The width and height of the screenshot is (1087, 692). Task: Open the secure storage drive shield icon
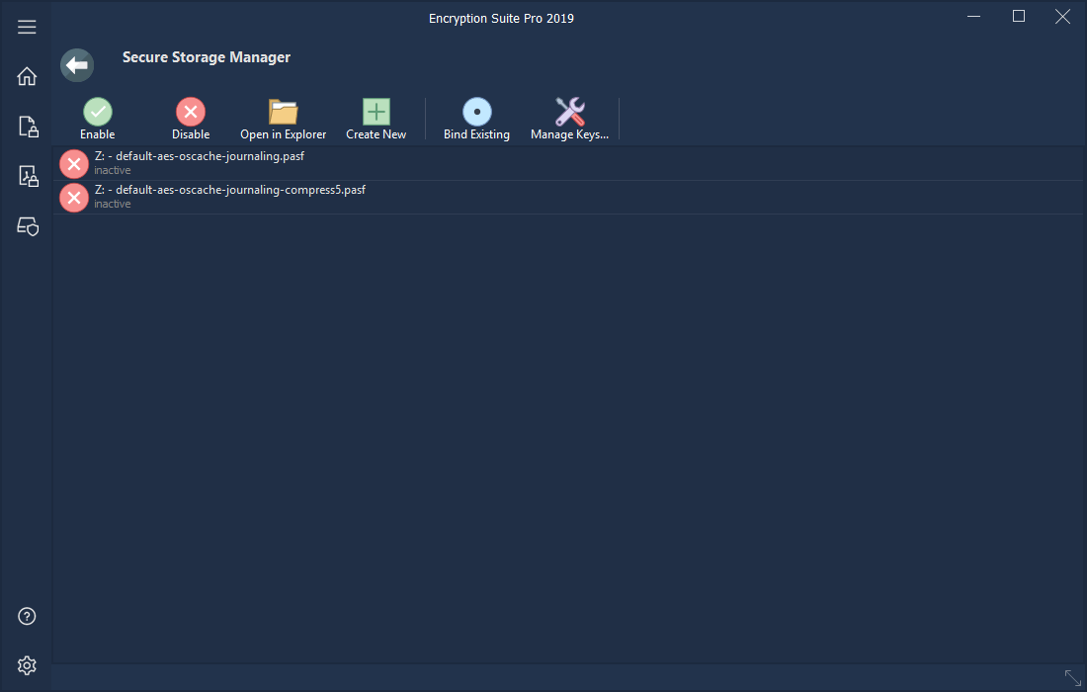tap(28, 227)
